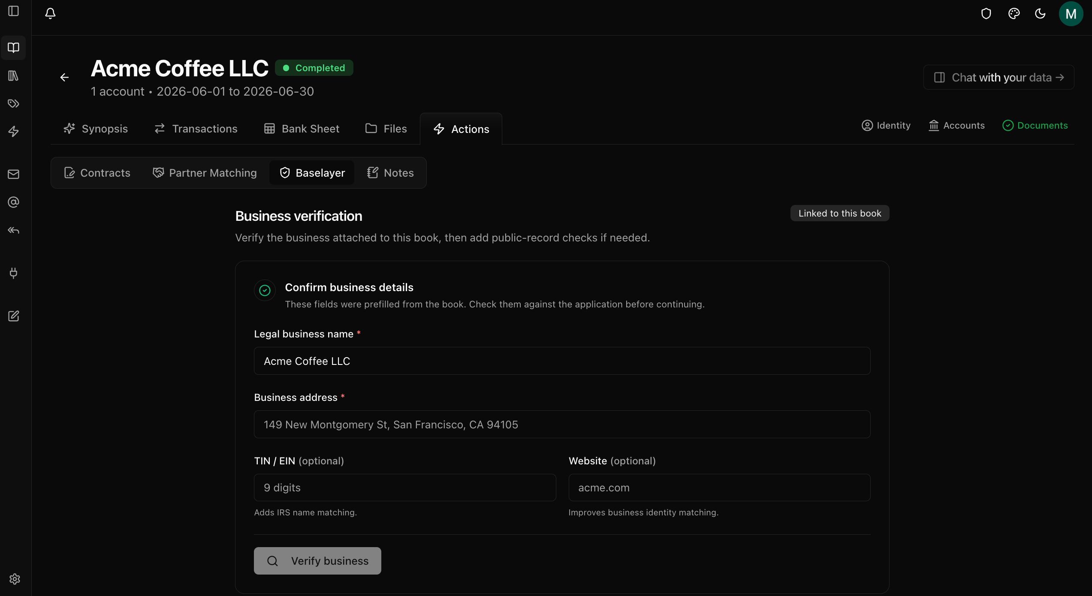Open notifications bell
The image size is (1092, 596).
tap(50, 14)
